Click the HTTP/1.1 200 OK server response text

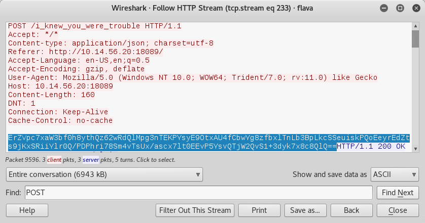coord(371,147)
